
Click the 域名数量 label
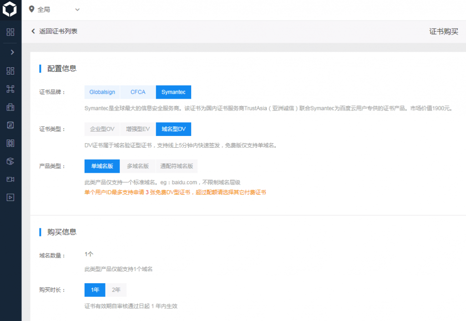point(52,256)
